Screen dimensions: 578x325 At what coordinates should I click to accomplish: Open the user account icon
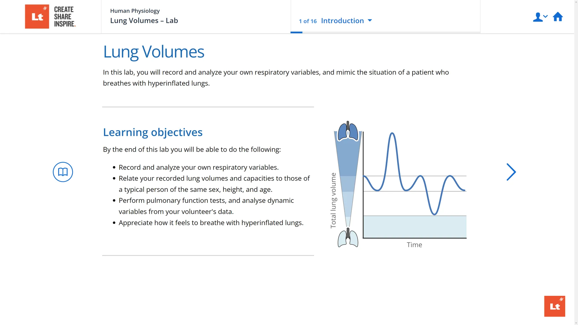[538, 17]
